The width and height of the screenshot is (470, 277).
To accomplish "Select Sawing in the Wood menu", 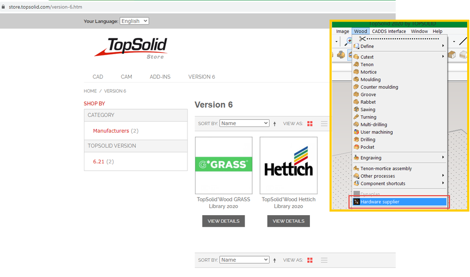I will (x=399, y=110).
